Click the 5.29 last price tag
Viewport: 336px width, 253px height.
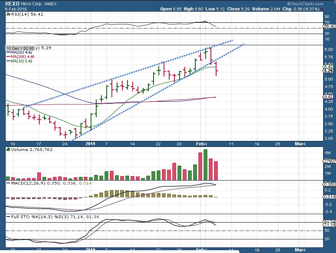(x=328, y=71)
